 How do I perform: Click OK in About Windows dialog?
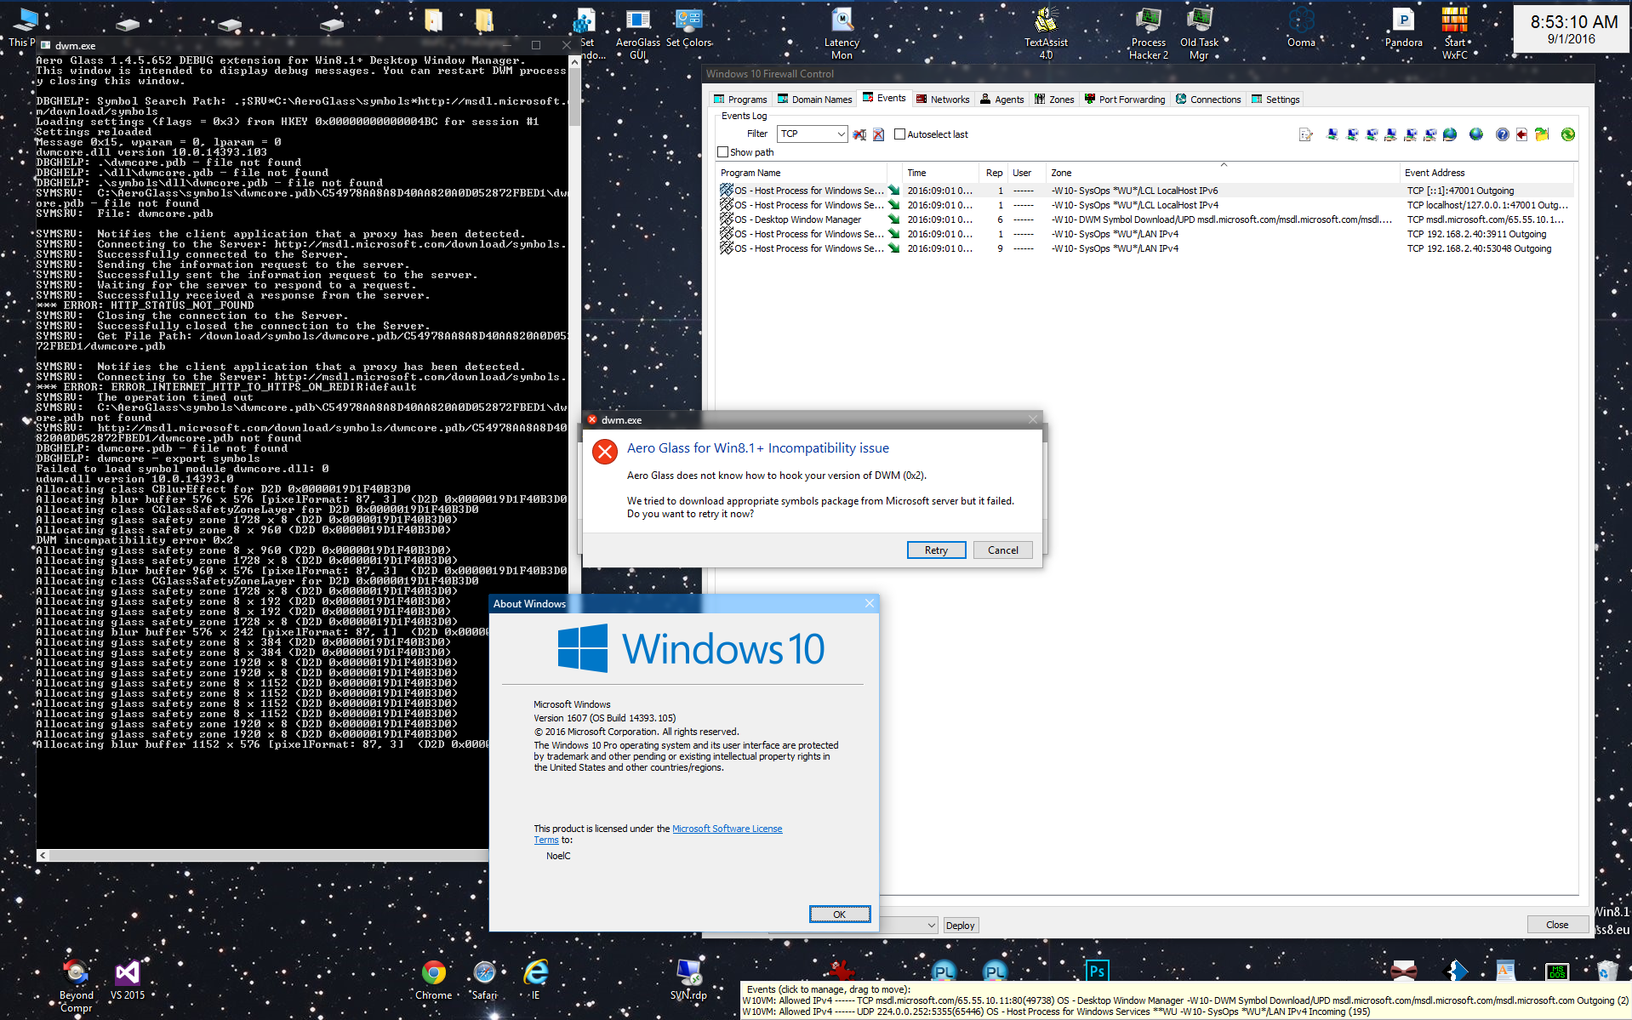(x=839, y=915)
